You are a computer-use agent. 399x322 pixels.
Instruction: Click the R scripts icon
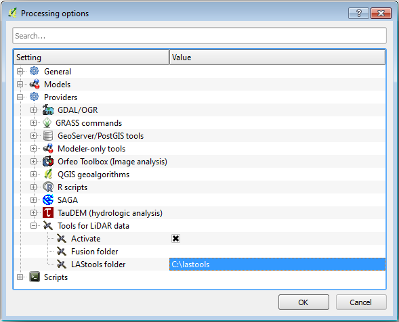tap(48, 187)
